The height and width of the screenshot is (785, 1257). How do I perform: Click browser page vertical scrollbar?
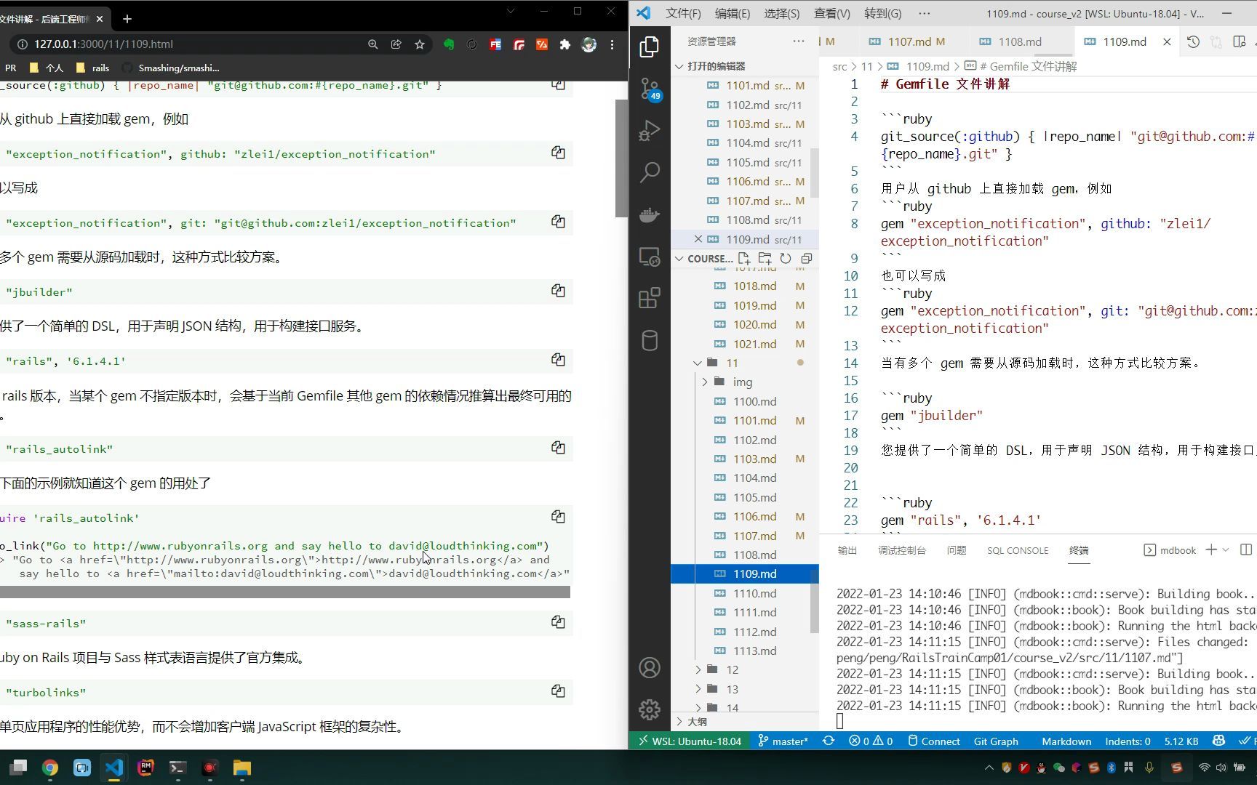[621, 158]
